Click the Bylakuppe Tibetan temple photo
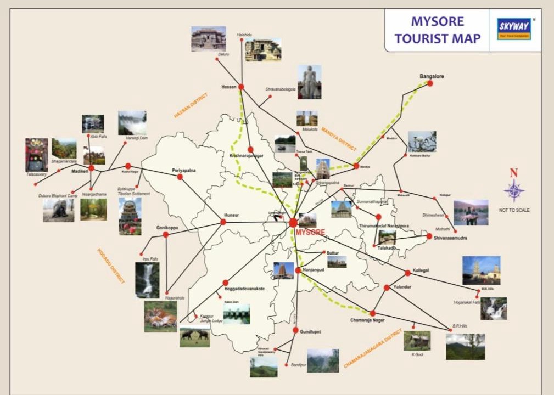Screen dimensions: 554x395 point(130,216)
